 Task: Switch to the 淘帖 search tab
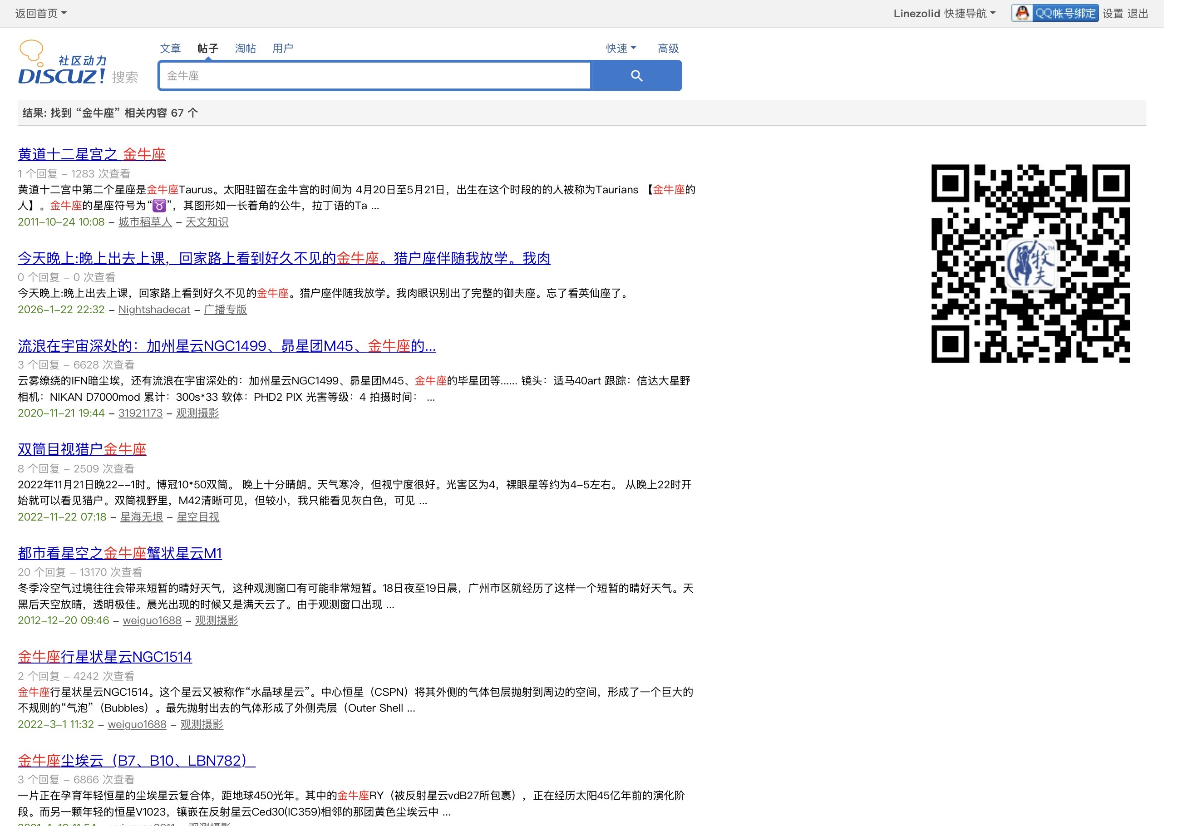pos(245,49)
